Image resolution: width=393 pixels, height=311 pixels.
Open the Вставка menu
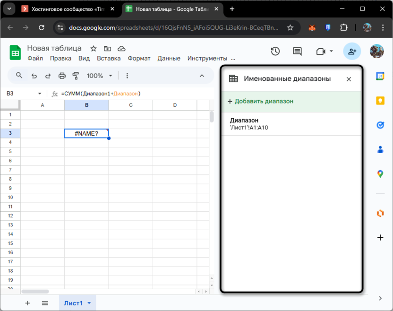[x=109, y=58]
